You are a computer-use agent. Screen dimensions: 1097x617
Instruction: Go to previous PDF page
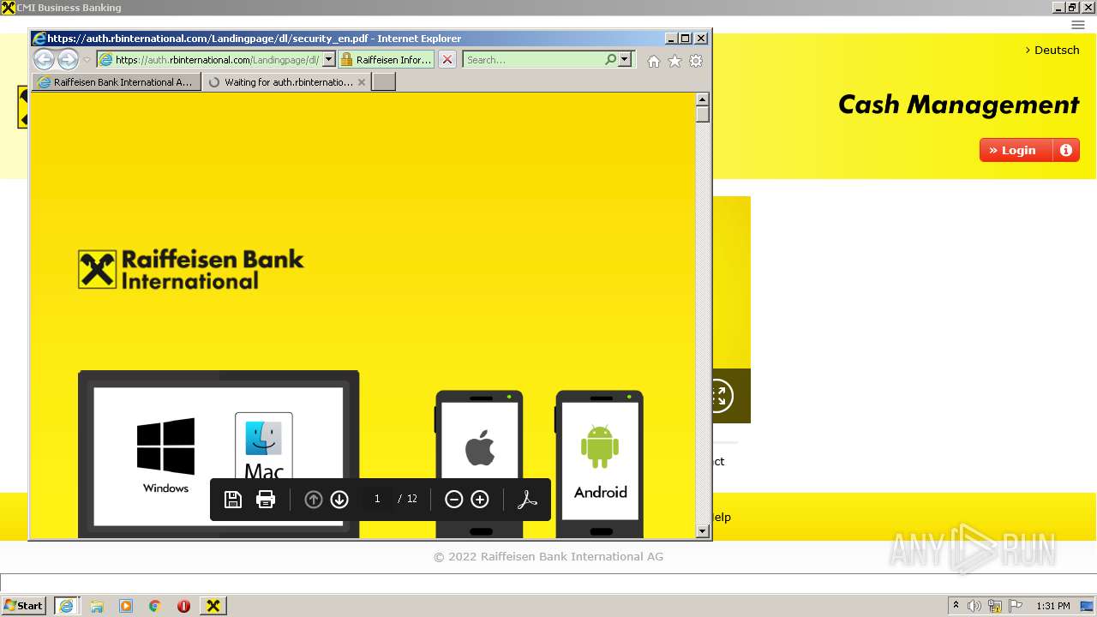click(x=314, y=500)
